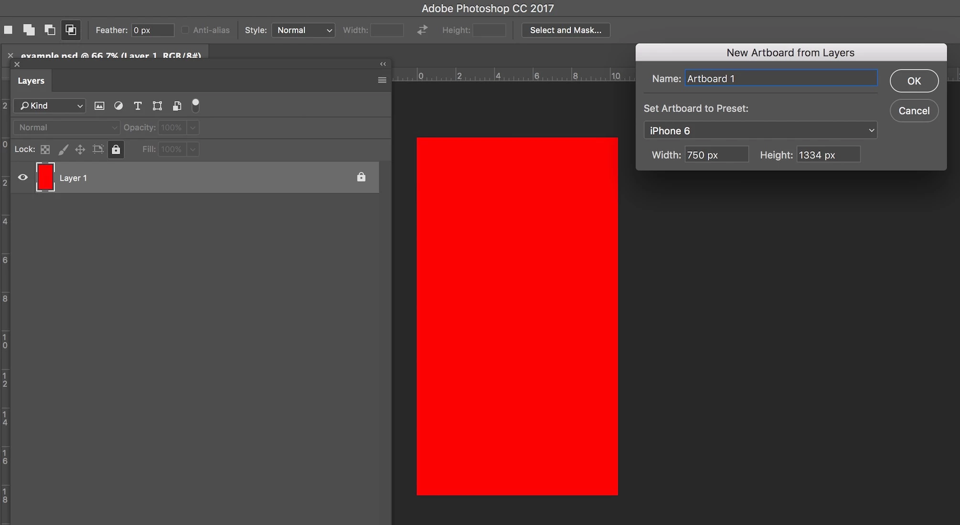Open the Style dropdown set to Normal

click(303, 30)
